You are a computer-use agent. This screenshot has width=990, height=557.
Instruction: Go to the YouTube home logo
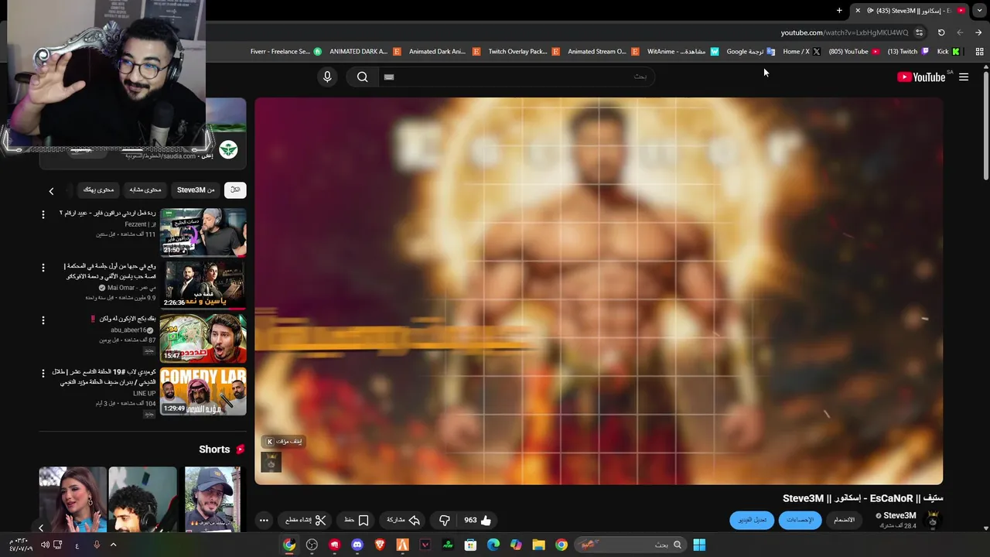coord(921,77)
